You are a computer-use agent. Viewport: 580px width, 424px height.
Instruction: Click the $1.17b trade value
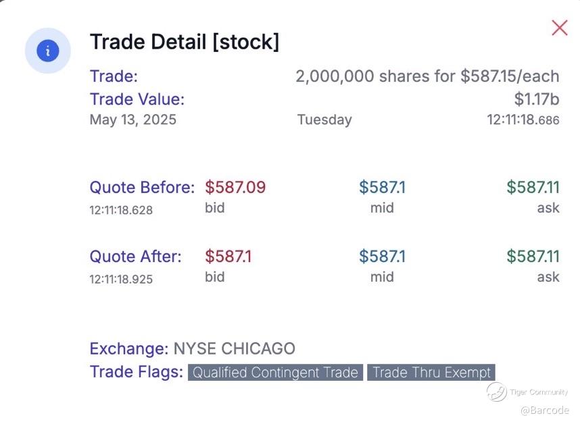click(x=537, y=99)
